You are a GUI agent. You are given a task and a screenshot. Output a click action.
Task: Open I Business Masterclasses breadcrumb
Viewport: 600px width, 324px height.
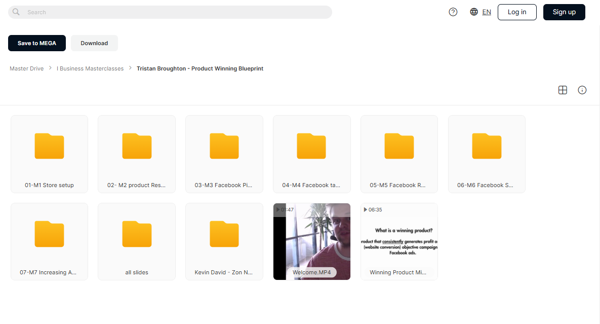90,68
